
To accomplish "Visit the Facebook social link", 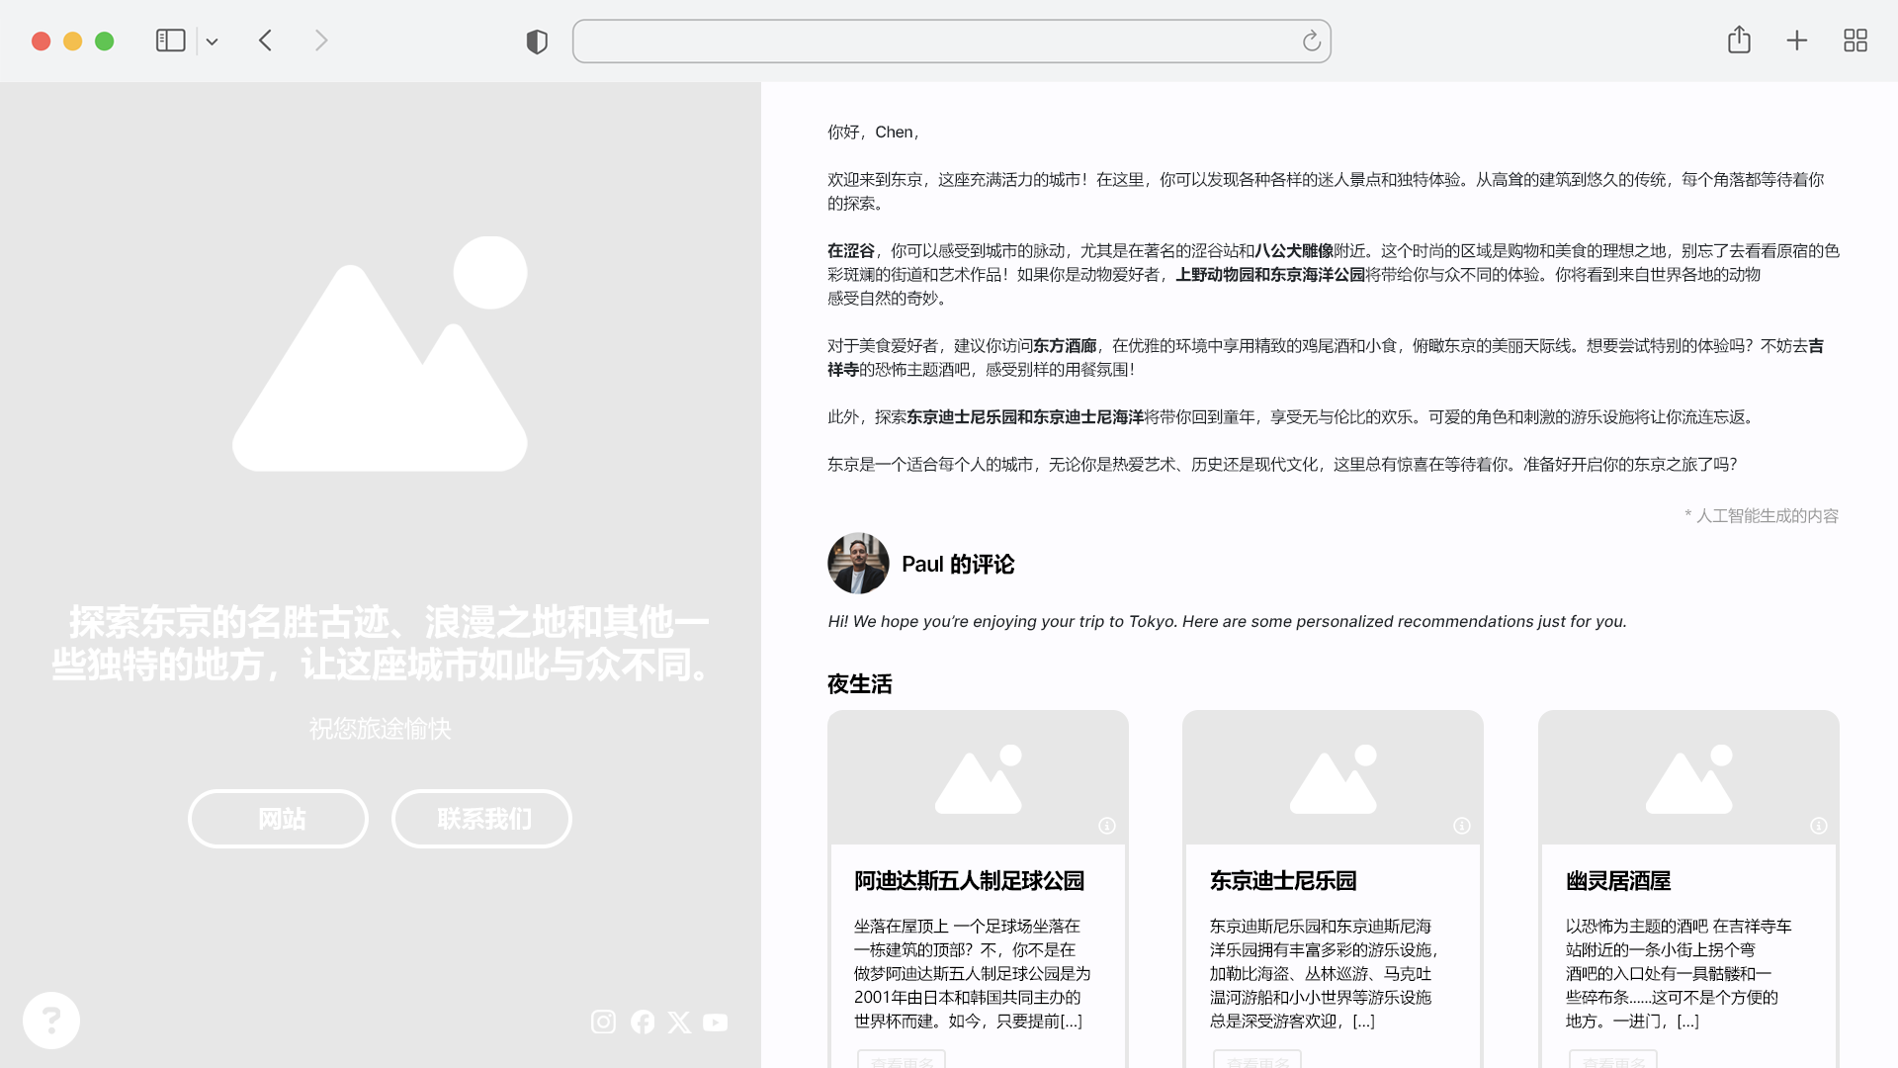I will coord(643,1023).
